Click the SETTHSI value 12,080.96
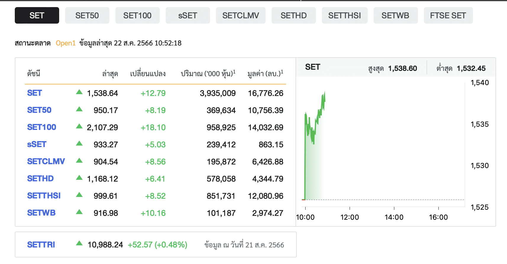Viewport: 507px width, 264px height. pyautogui.click(x=266, y=196)
